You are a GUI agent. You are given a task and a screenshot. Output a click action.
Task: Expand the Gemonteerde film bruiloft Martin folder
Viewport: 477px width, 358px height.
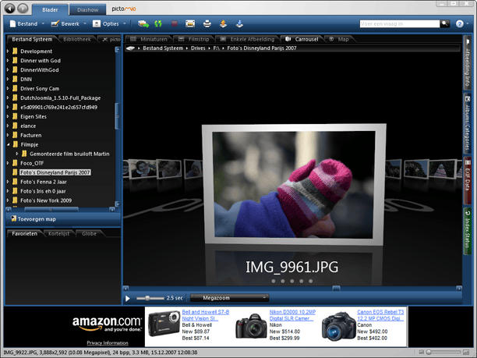click(x=17, y=154)
